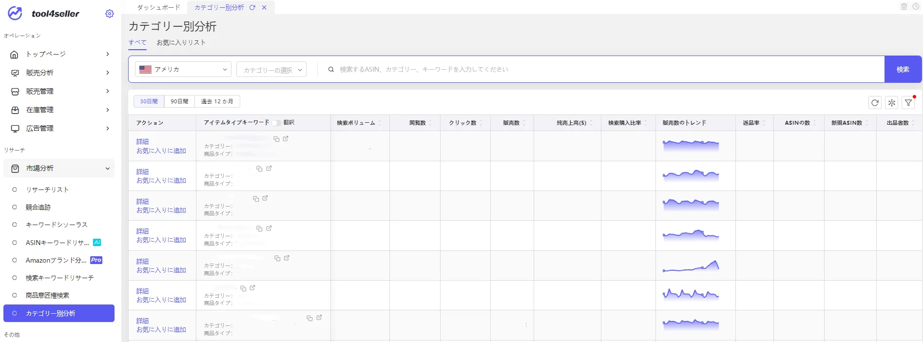Click the 検索 search button

click(x=903, y=69)
